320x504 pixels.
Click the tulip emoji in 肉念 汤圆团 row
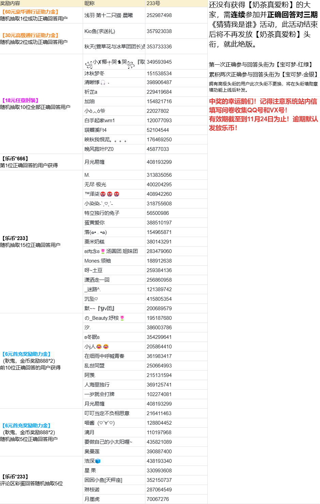click(x=103, y=251)
